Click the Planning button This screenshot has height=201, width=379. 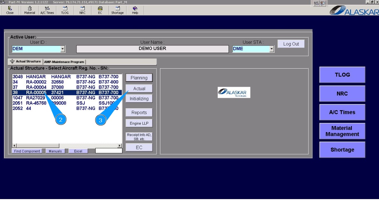pos(139,78)
